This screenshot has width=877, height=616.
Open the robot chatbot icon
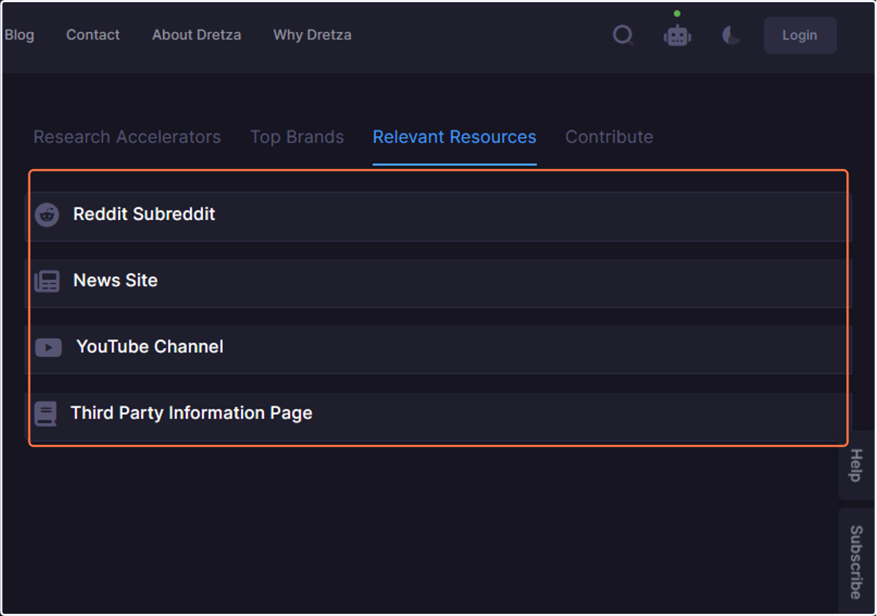[x=677, y=35]
